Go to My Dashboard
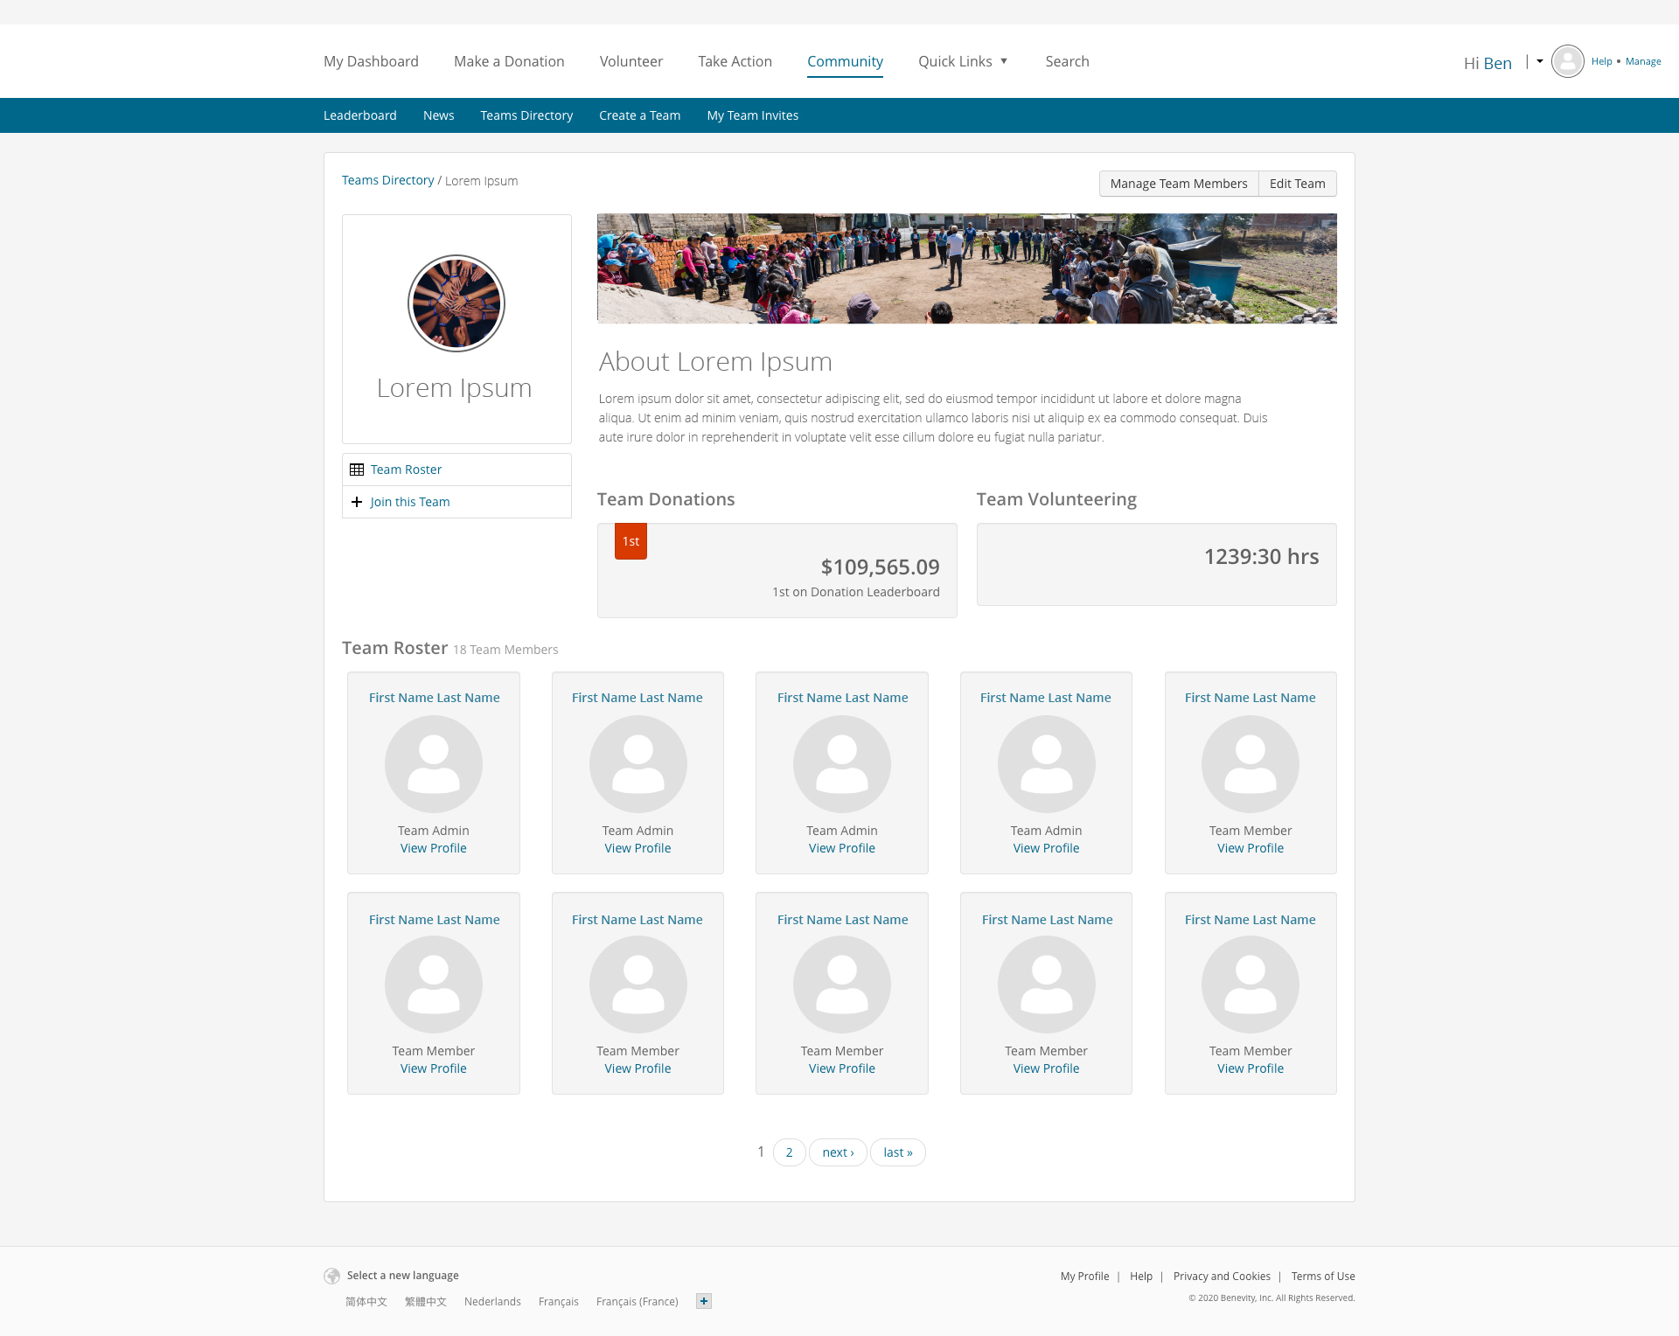 coord(371,61)
